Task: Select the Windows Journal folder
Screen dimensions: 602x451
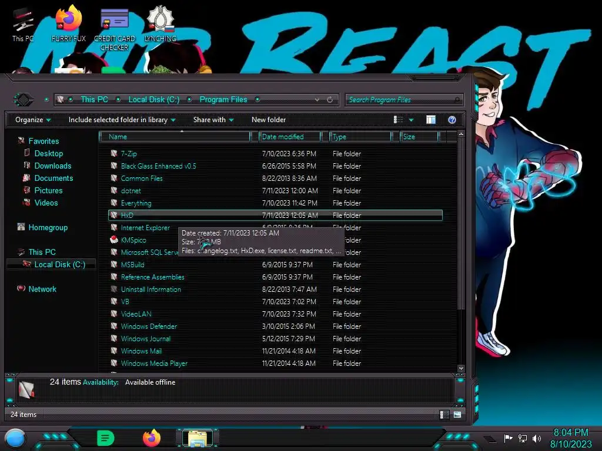Action: click(146, 338)
